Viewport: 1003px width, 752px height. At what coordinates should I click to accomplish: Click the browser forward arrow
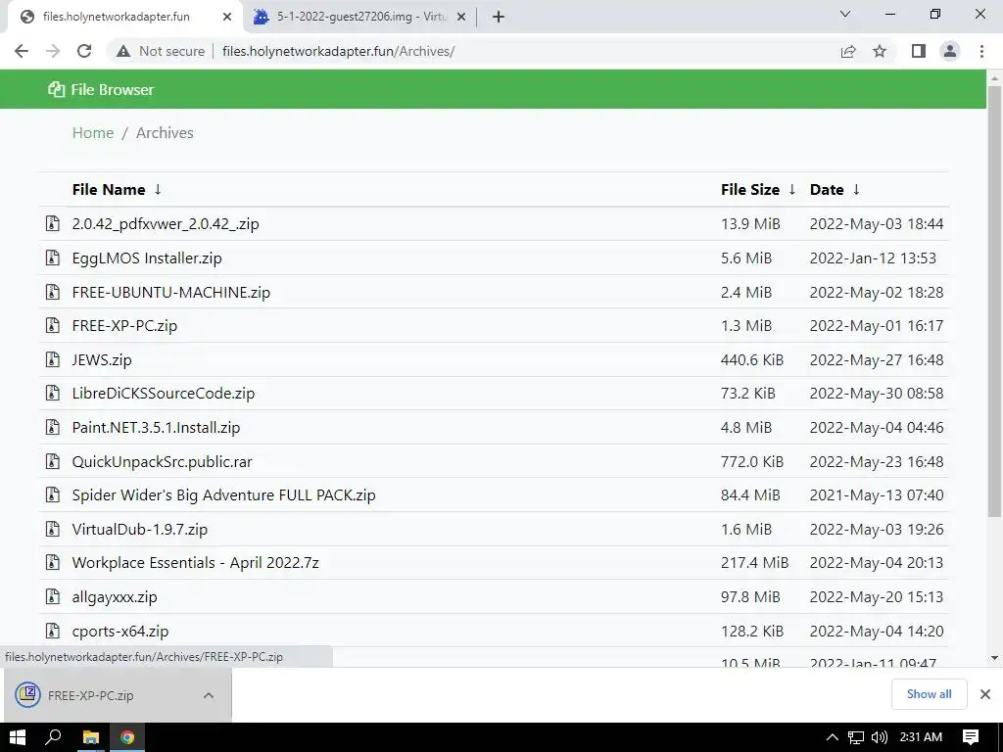(x=53, y=51)
